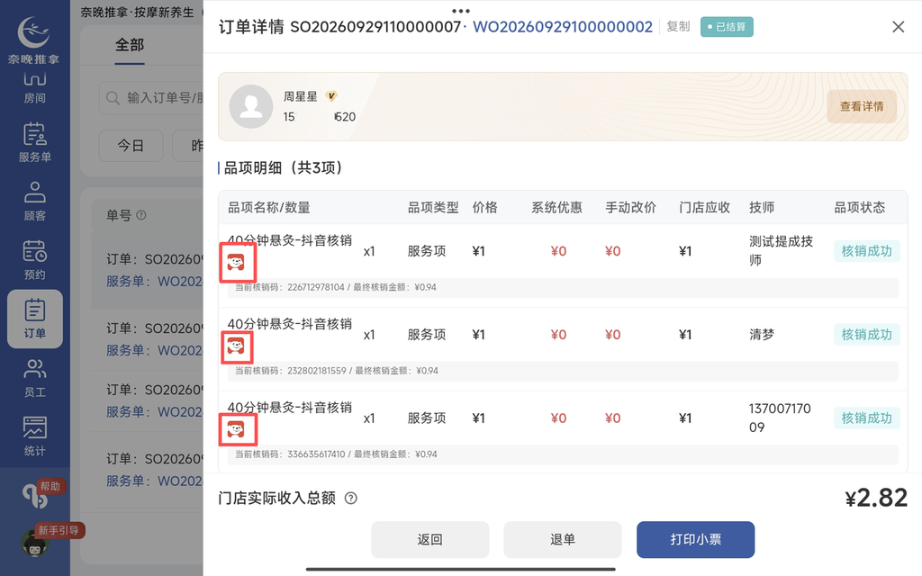The height and width of the screenshot is (576, 922).
Task: Click 核销成功 status for 测试提成技师 row
Action: coord(867,251)
